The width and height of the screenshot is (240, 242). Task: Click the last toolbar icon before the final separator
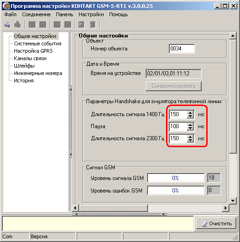[92, 25]
